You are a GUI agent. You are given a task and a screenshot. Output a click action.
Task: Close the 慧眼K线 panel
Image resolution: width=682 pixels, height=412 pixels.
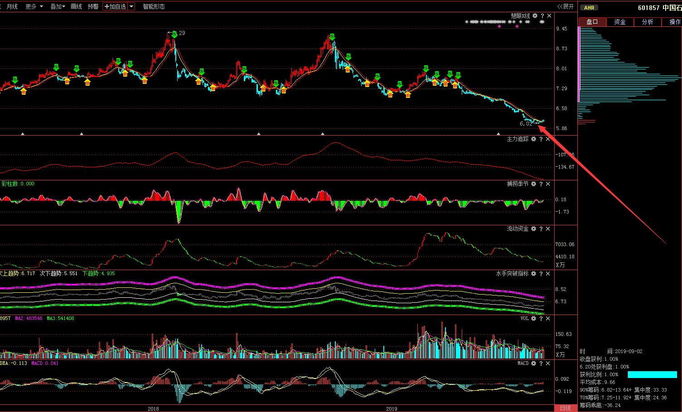pyautogui.click(x=550, y=16)
